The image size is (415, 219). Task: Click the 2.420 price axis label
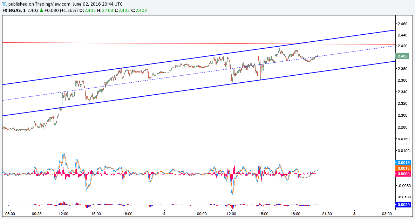click(403, 46)
